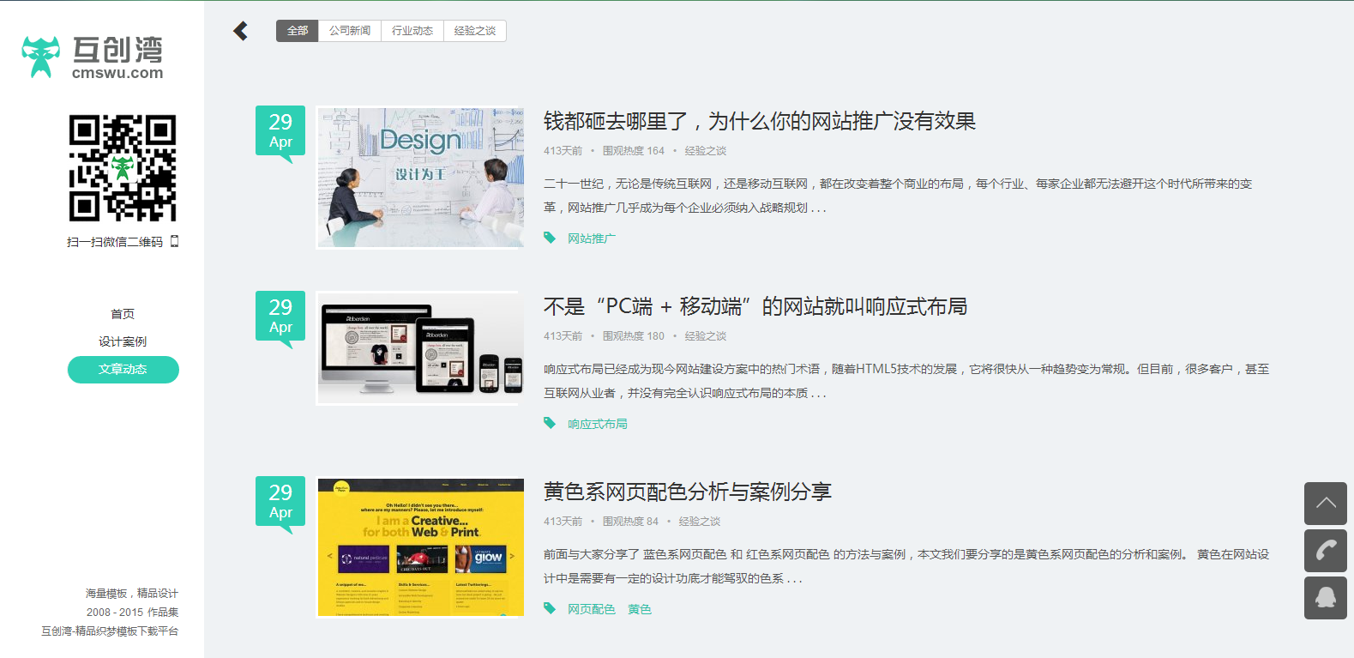Click the yellow website article thumbnail

click(x=420, y=547)
